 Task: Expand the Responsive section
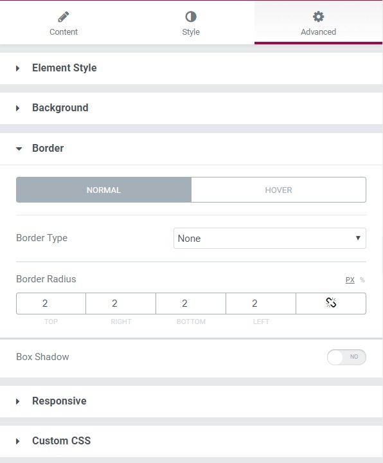191,401
